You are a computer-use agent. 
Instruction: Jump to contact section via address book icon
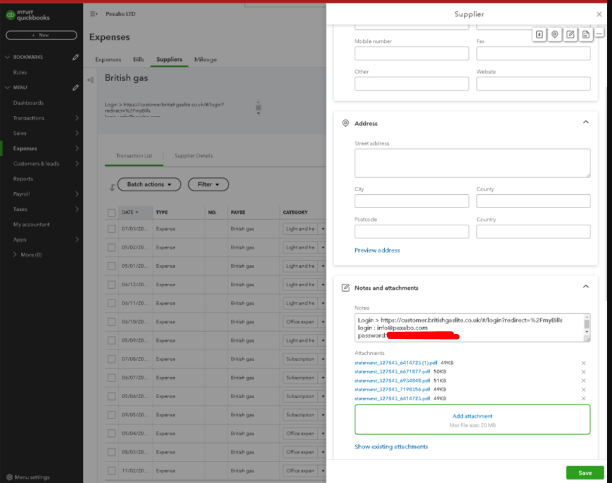tap(539, 34)
